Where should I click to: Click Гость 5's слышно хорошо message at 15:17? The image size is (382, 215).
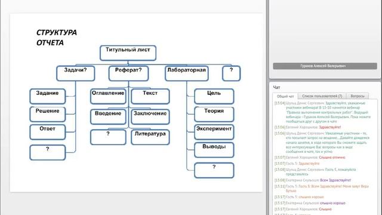[299, 197]
